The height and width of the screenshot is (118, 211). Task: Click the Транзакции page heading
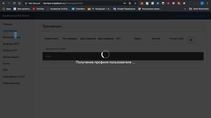click(52, 26)
